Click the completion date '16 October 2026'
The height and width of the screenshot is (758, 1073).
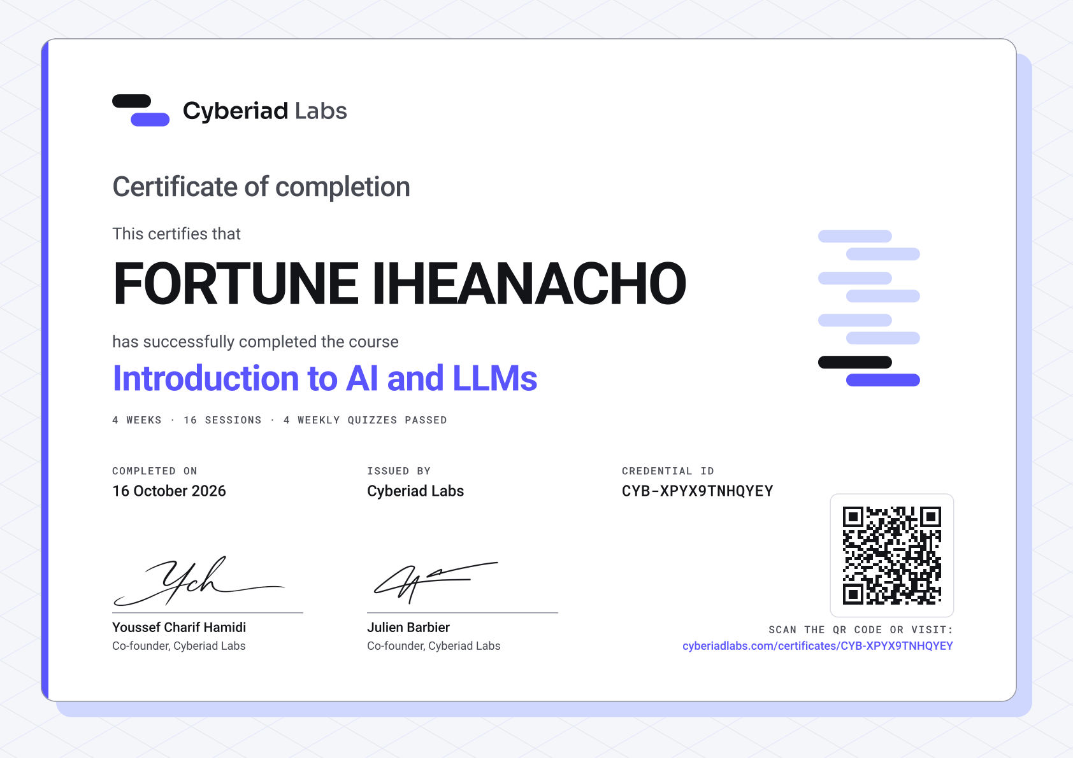tap(169, 491)
